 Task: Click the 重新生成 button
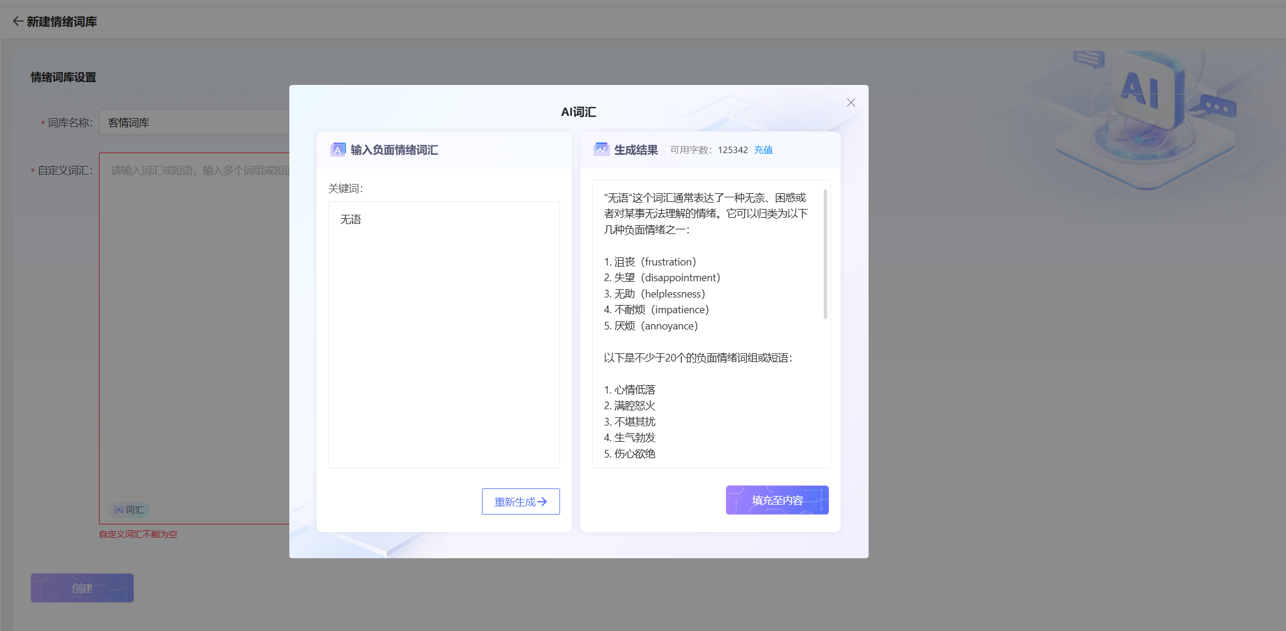[521, 502]
